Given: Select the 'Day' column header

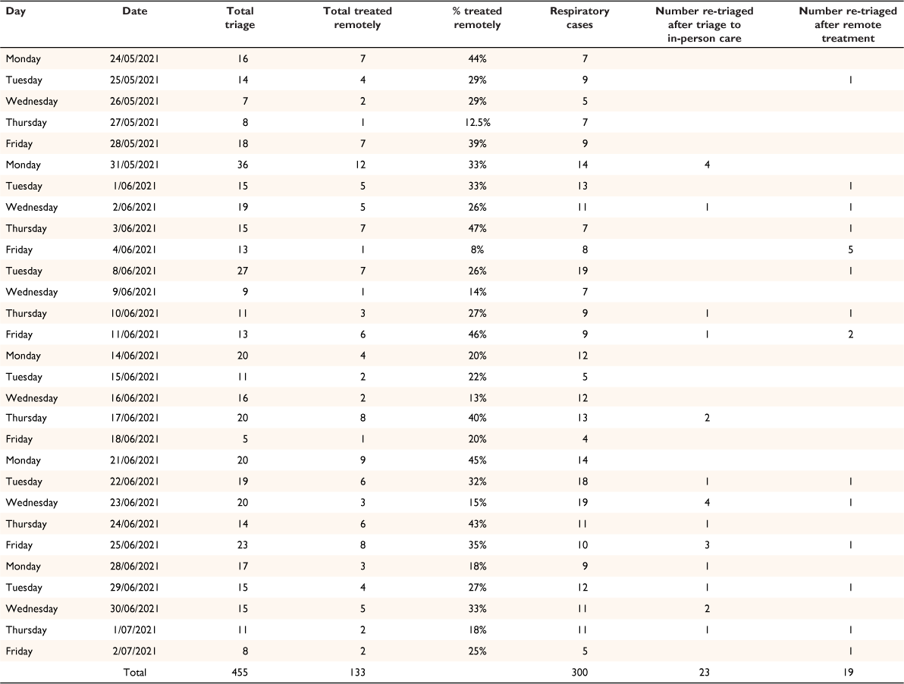Looking at the screenshot, I should 16,11.
